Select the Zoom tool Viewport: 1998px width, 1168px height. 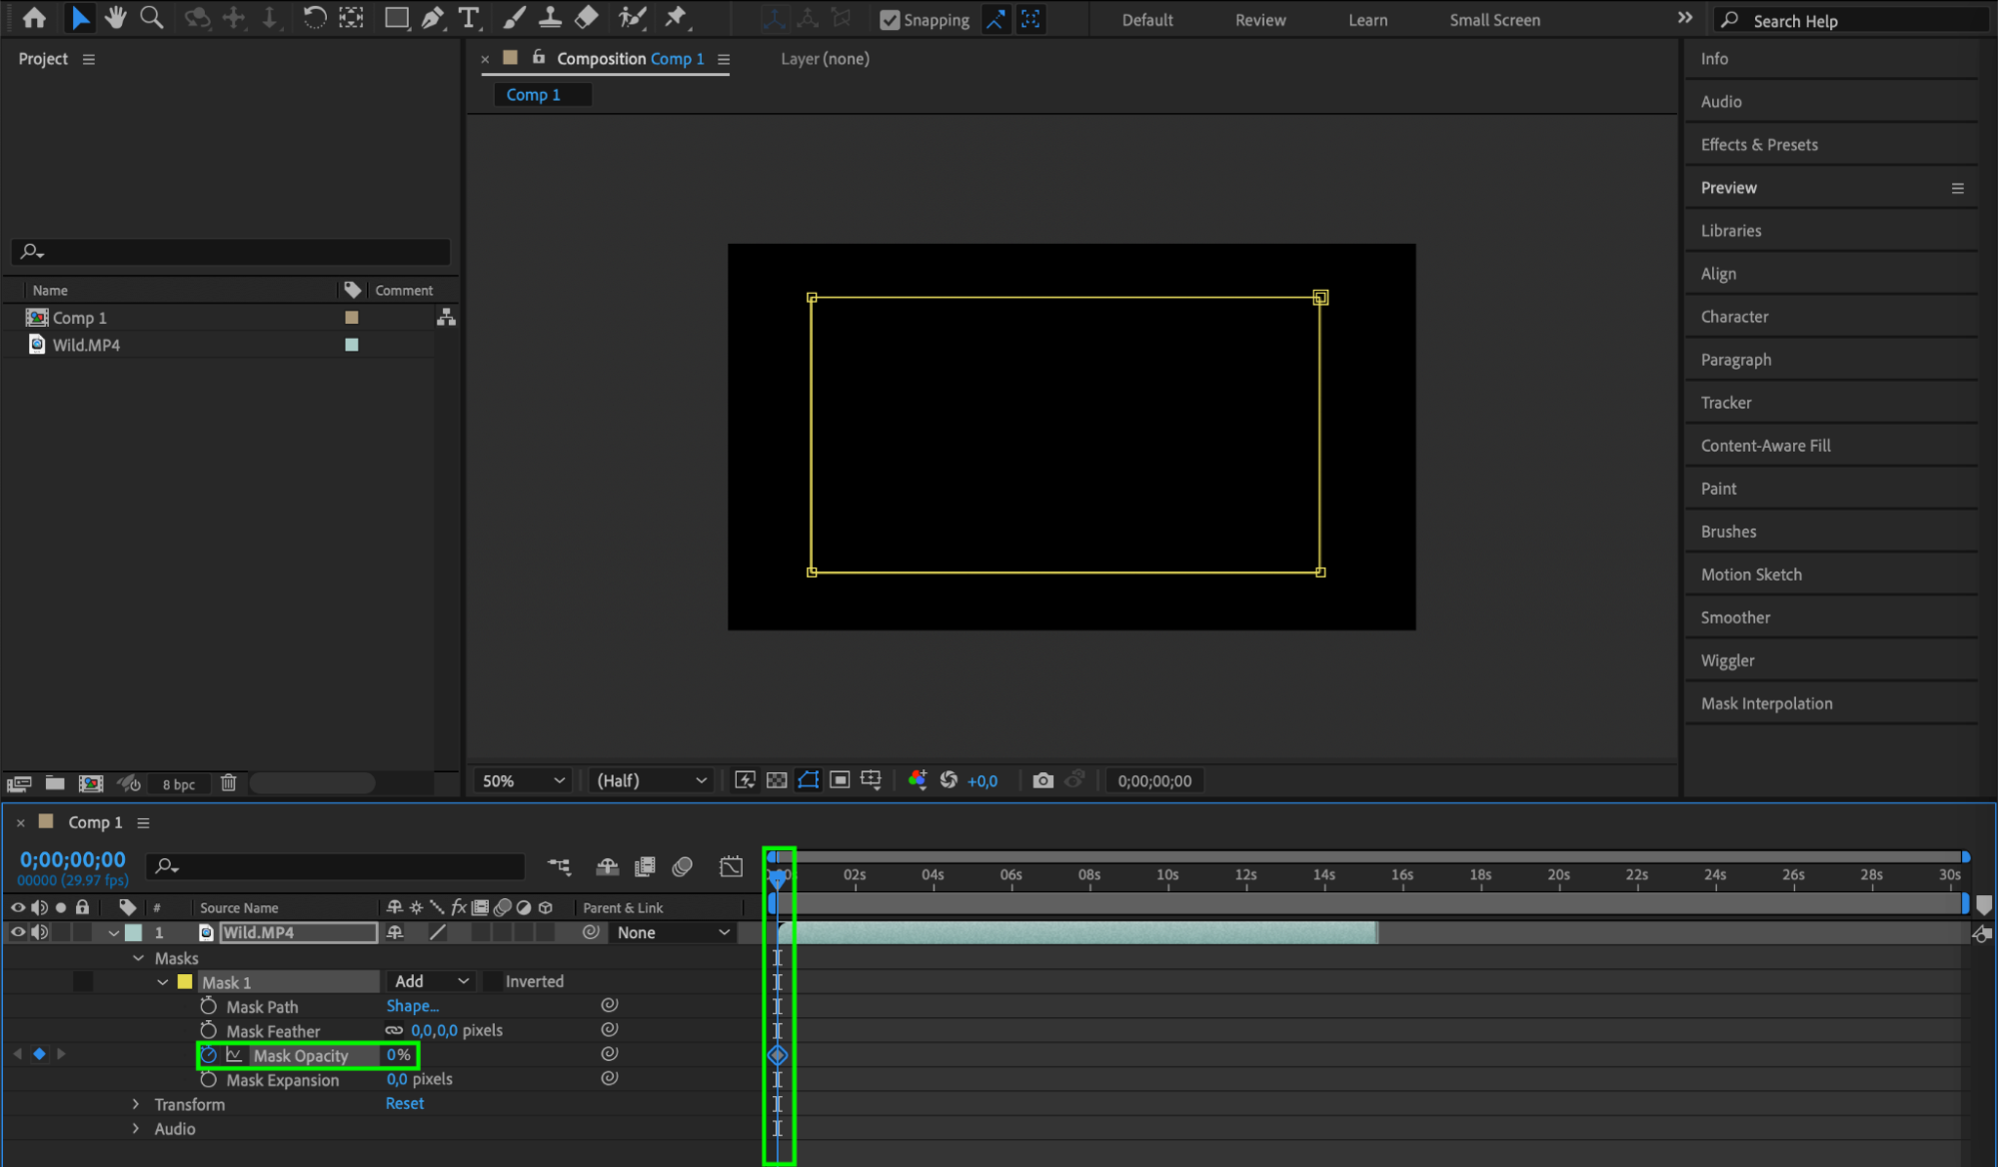click(151, 17)
